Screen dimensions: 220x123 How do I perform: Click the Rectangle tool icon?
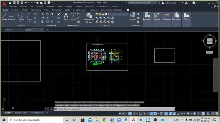click(35, 14)
